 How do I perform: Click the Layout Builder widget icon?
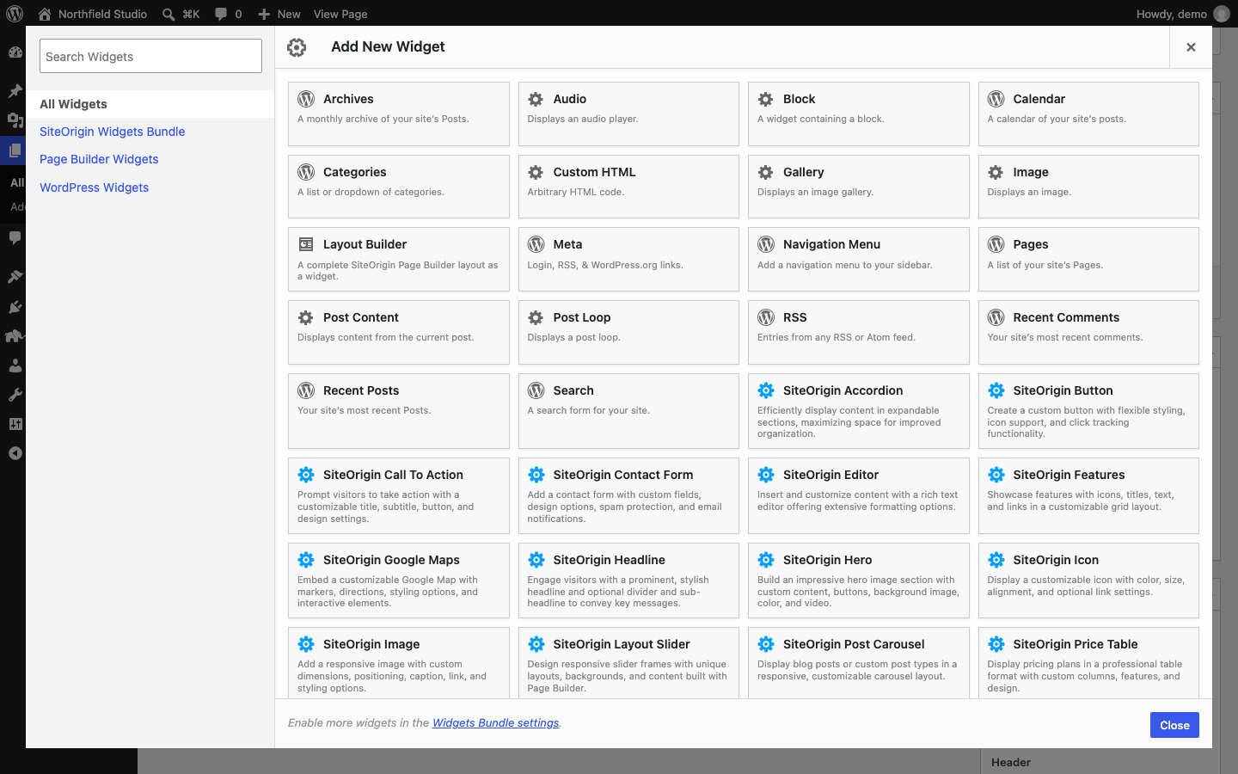pos(306,244)
